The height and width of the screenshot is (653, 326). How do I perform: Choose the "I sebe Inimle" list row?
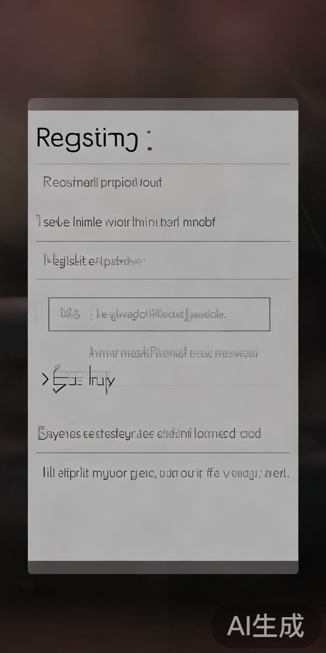pos(163,222)
